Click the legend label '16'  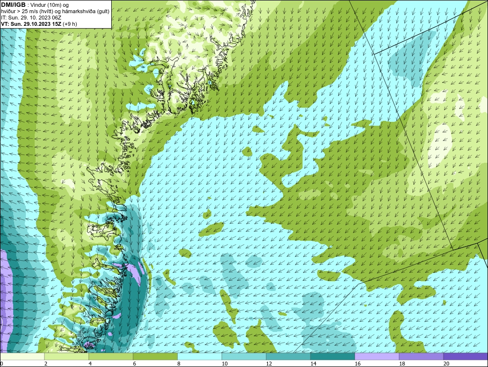click(358, 364)
